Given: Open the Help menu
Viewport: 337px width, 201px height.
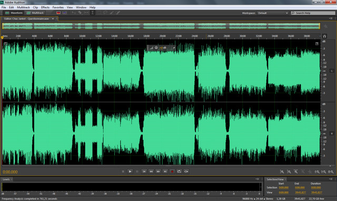Looking at the screenshot, I should pos(93,7).
